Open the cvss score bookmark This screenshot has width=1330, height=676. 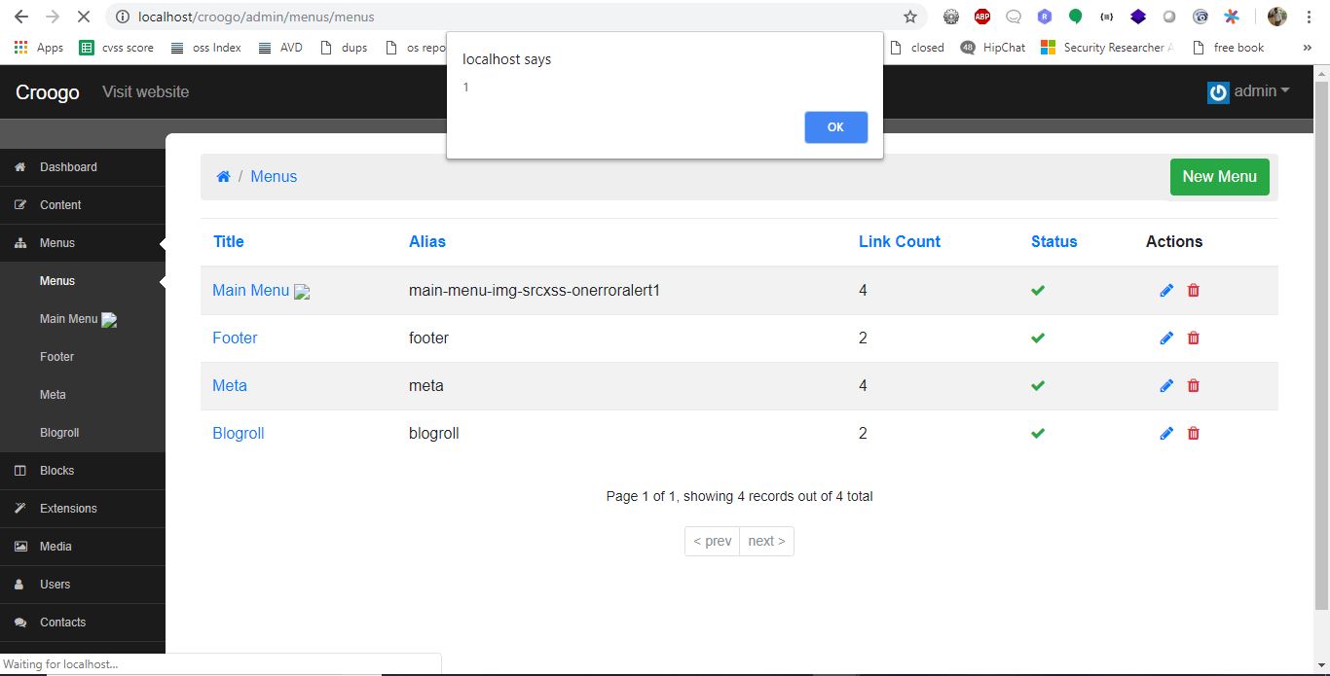[x=117, y=48]
